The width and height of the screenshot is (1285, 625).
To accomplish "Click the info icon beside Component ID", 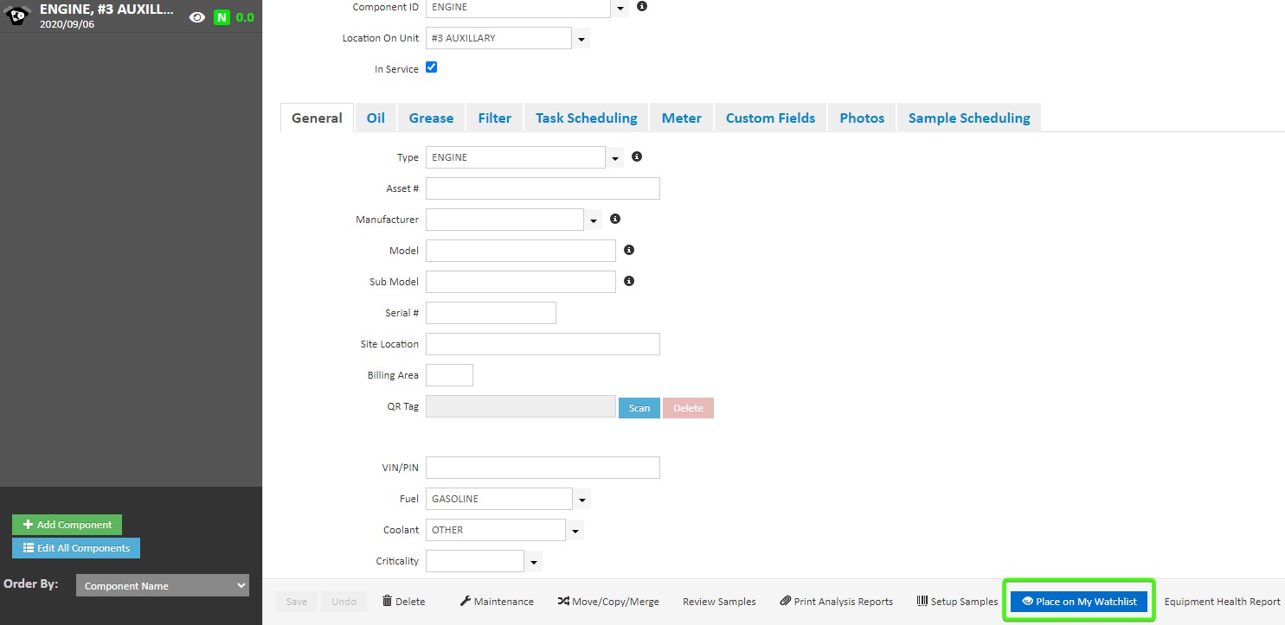I will pos(642,6).
